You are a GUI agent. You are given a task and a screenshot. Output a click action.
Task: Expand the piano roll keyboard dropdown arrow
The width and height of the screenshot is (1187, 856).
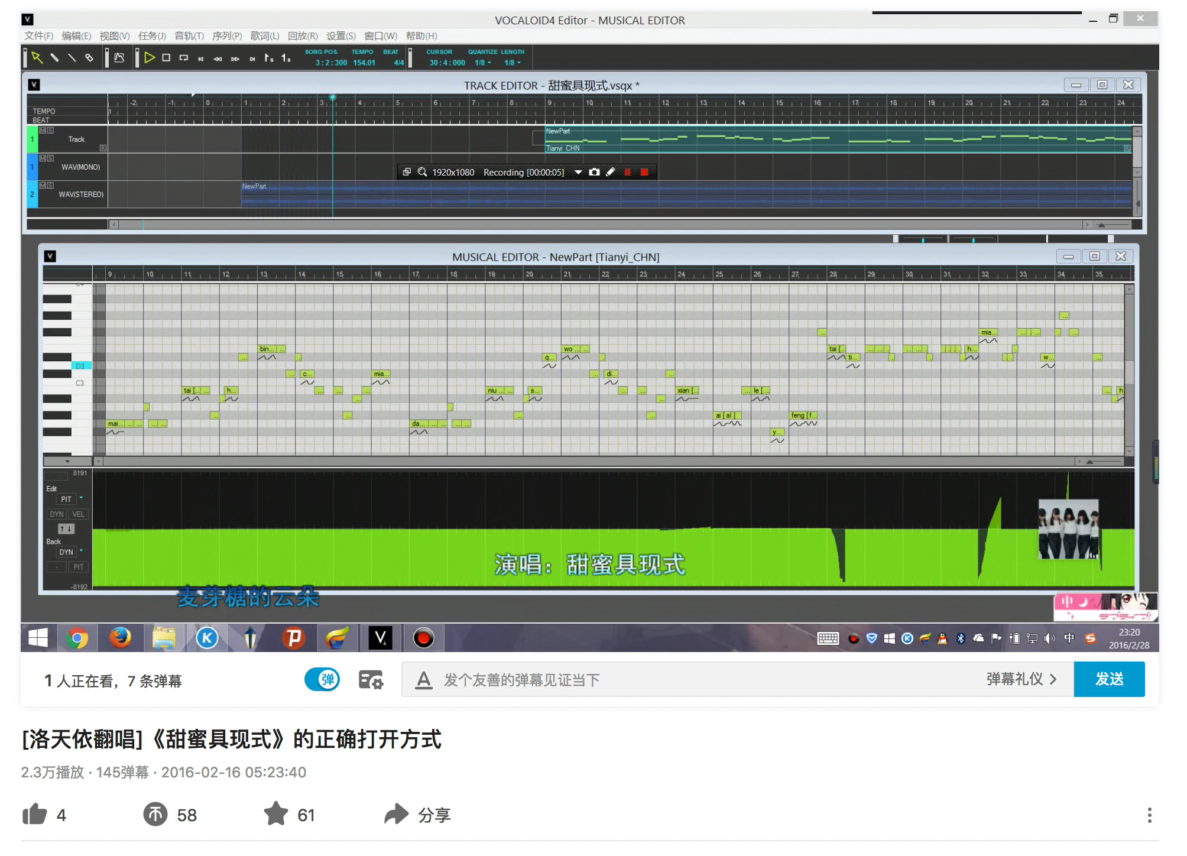(67, 461)
